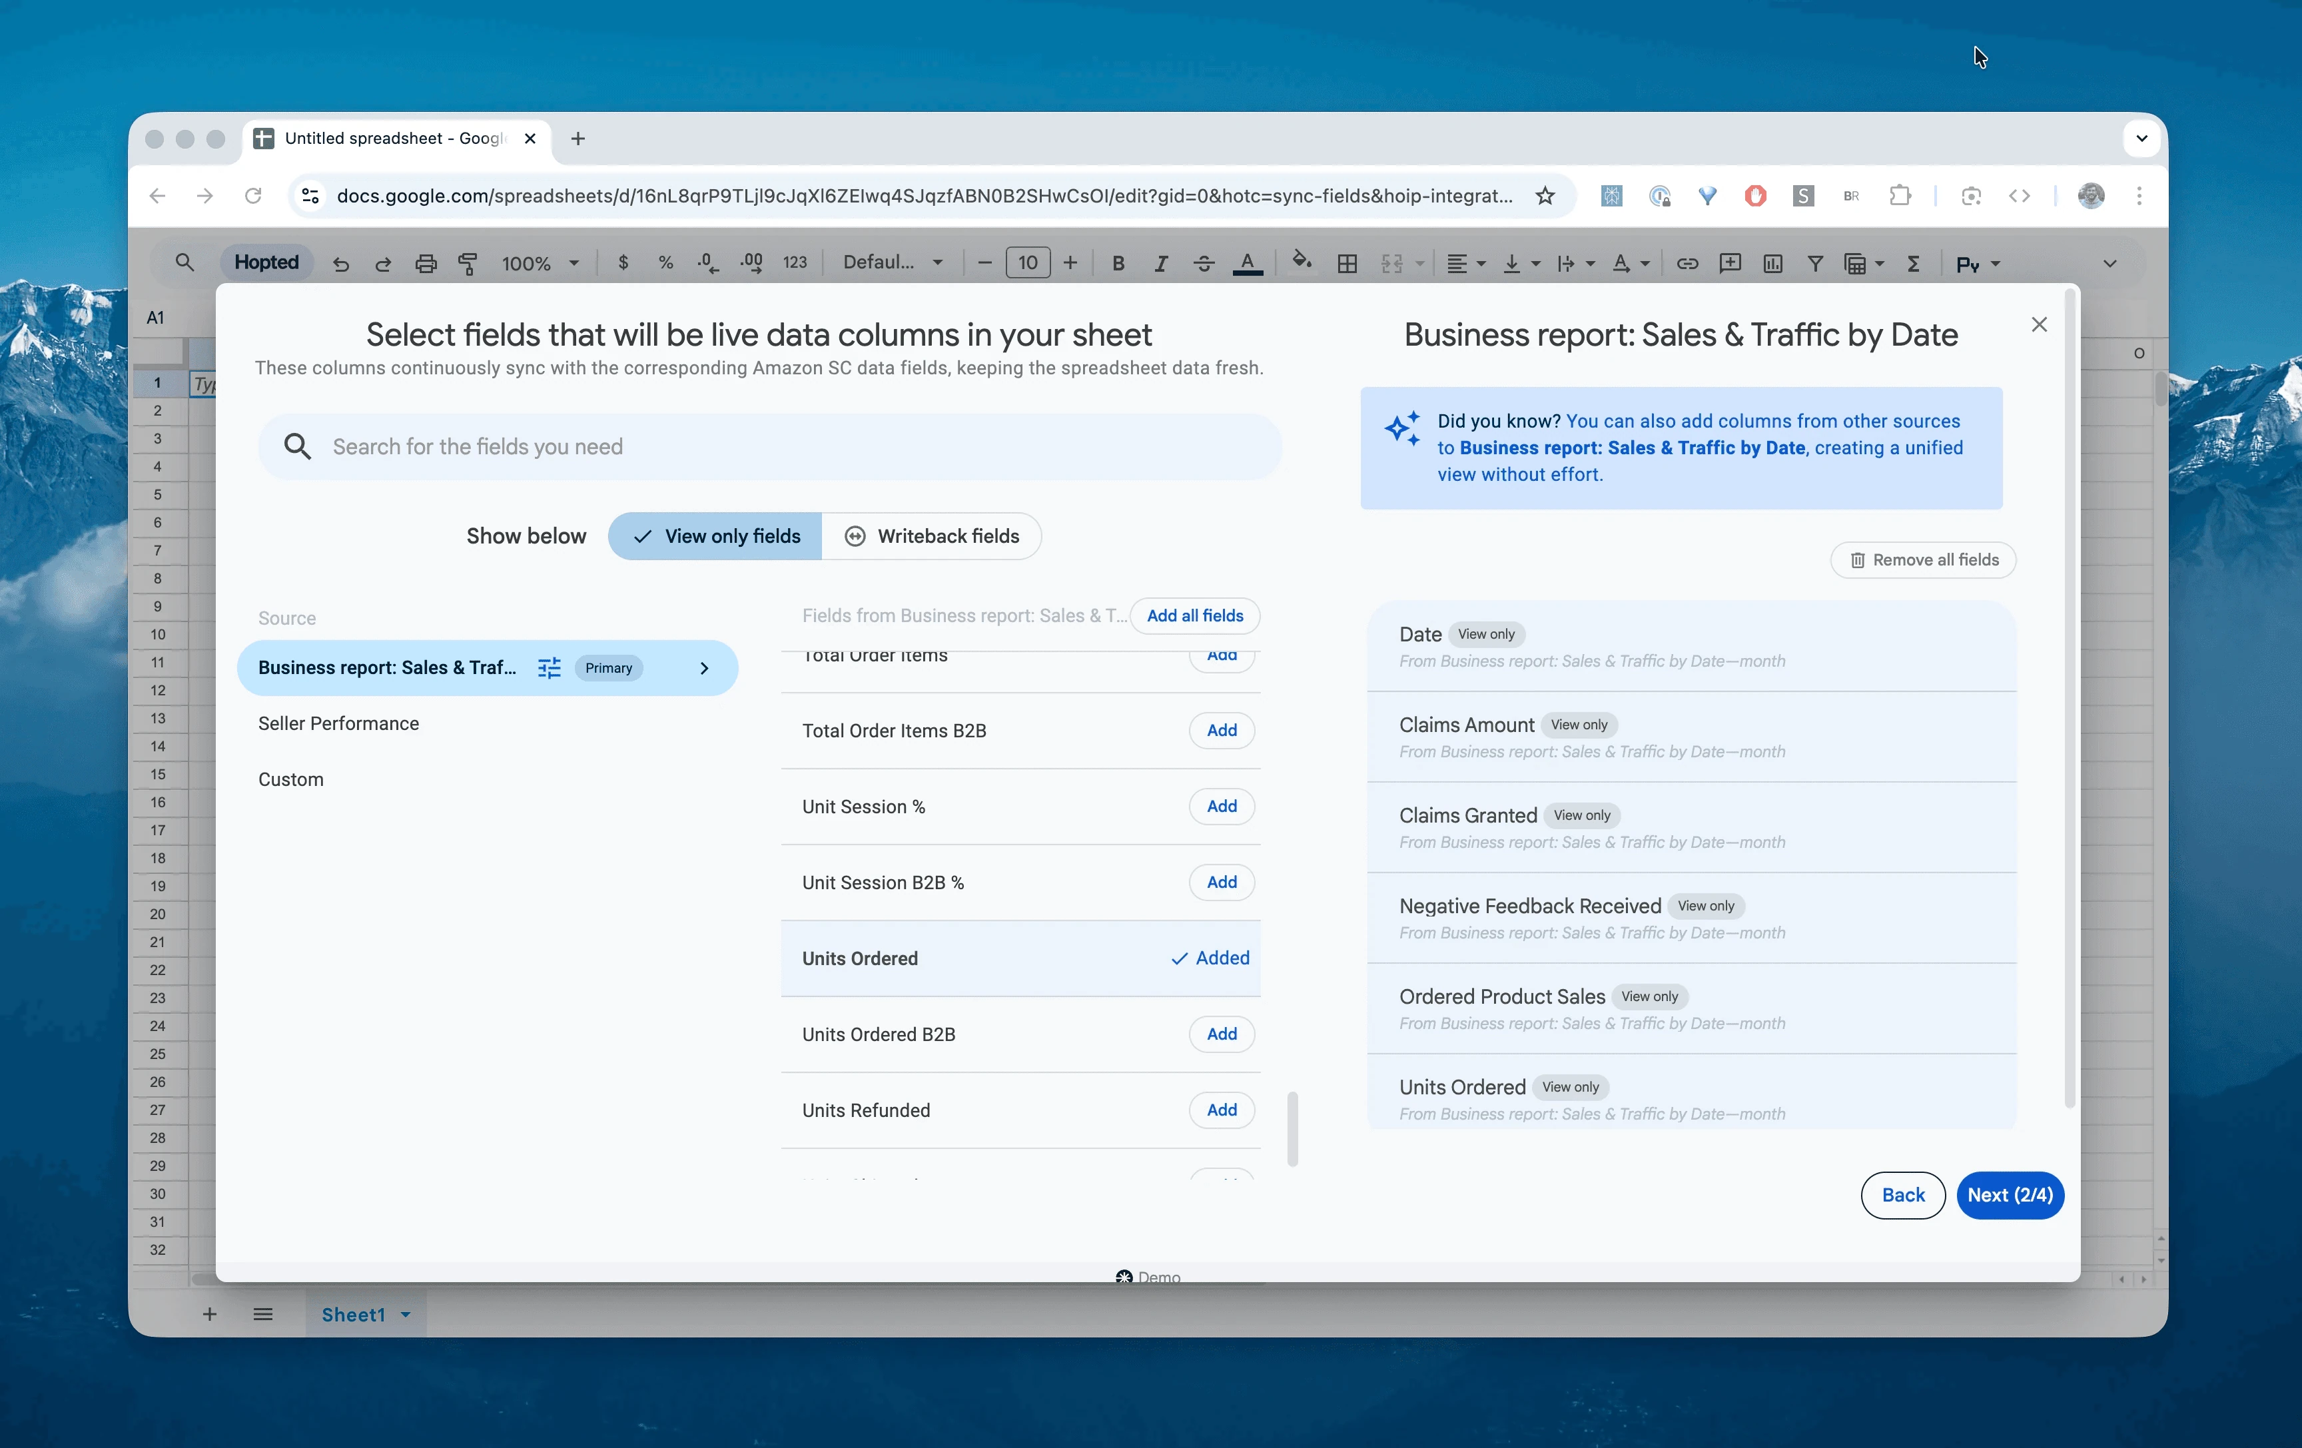Add the Total Order Items B2B field
The height and width of the screenshot is (1448, 2302).
(x=1222, y=730)
